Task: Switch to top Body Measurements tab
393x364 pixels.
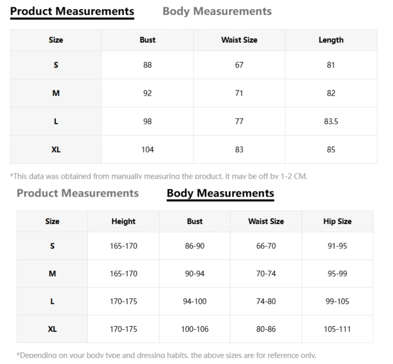Action: coord(217,11)
